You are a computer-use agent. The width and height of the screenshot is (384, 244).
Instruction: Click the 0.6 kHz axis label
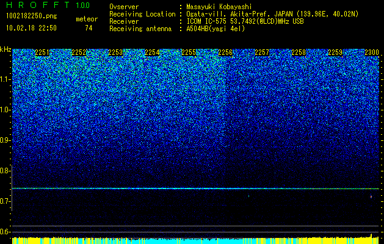pyautogui.click(x=4, y=232)
